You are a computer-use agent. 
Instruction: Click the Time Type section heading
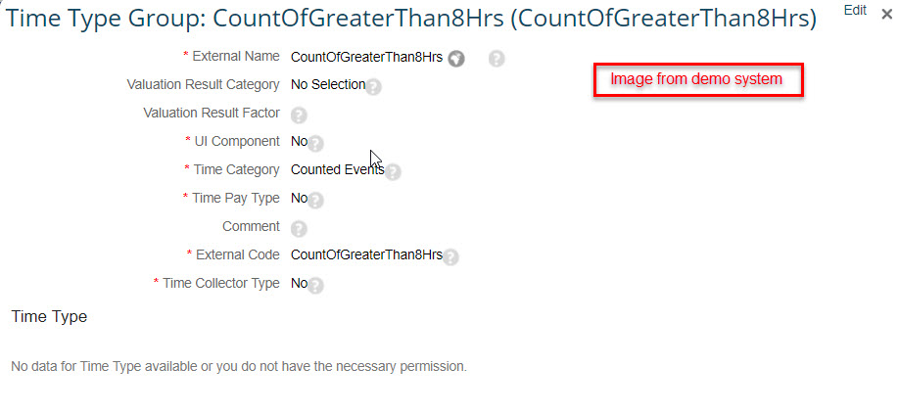49,317
